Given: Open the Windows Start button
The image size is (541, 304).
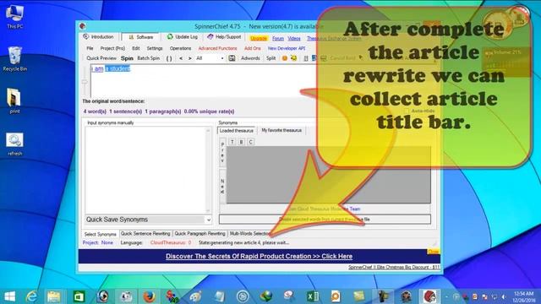Looking at the screenshot, I should [9, 296].
